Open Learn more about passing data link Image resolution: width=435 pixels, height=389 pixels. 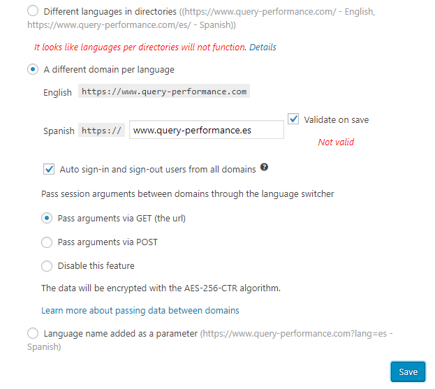[140, 311]
